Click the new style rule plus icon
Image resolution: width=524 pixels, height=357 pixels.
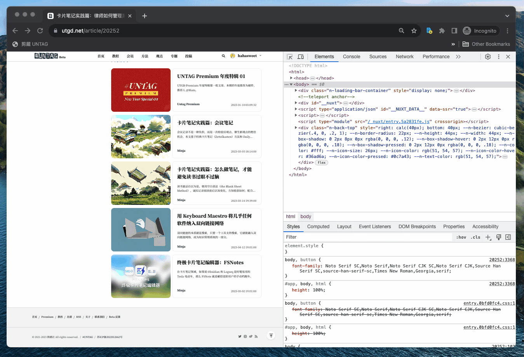(x=488, y=237)
